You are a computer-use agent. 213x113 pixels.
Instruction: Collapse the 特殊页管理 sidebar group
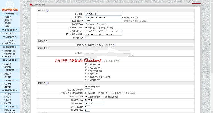tap(10, 91)
